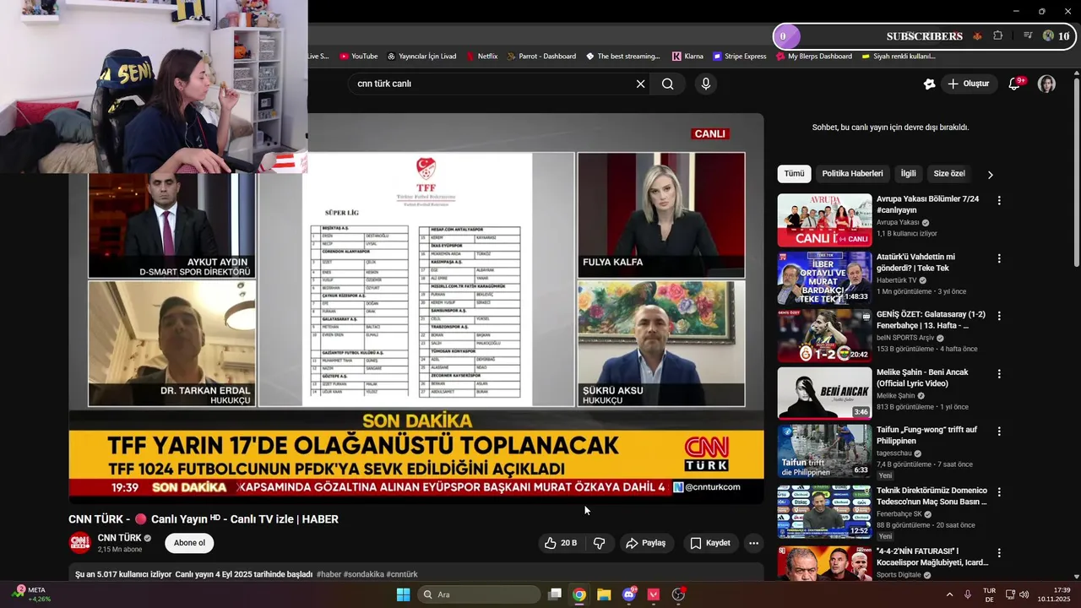Open menu for Galatasaray-Fenerbahçe özet video
Image resolution: width=1081 pixels, height=608 pixels.
click(x=999, y=316)
